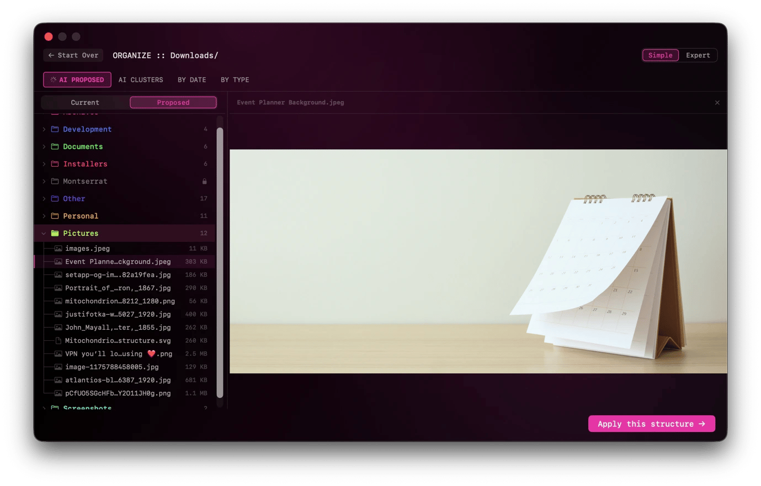Open the AI CLUSTERS tab
Image resolution: width=761 pixels, height=486 pixels.
[141, 80]
